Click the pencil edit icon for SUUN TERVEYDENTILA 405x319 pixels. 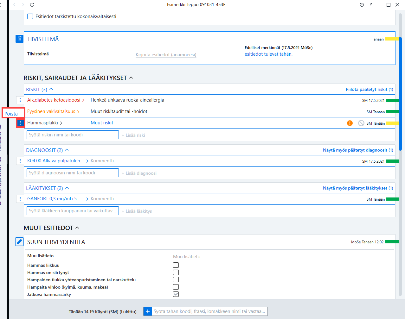pyautogui.click(x=20, y=242)
